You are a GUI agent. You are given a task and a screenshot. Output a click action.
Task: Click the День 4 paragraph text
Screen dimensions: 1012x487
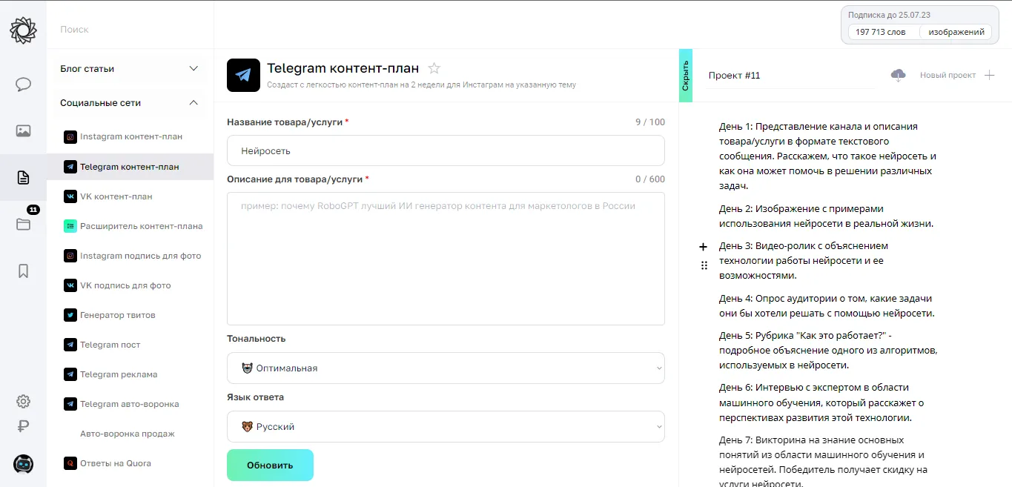827,305
